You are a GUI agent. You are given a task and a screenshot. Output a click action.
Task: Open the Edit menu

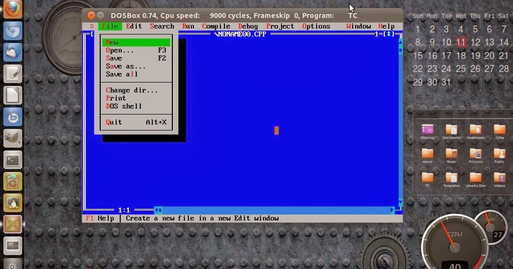tap(134, 26)
